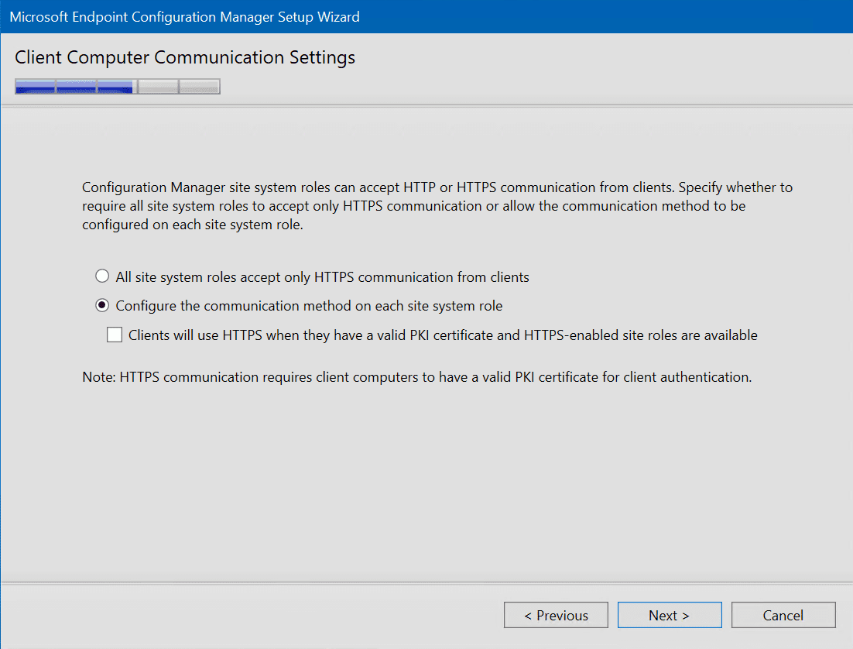Click the first blue progress bar segment
This screenshot has width=853, height=649.
35,86
